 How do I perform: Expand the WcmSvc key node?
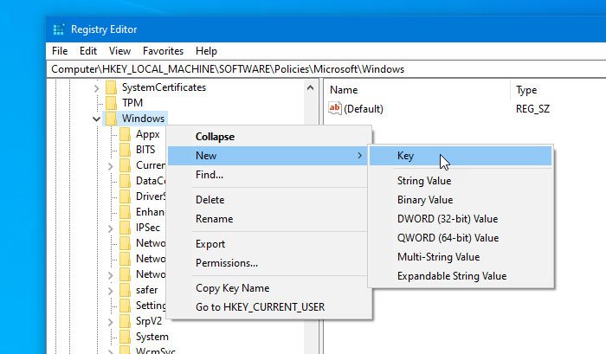[111, 351]
